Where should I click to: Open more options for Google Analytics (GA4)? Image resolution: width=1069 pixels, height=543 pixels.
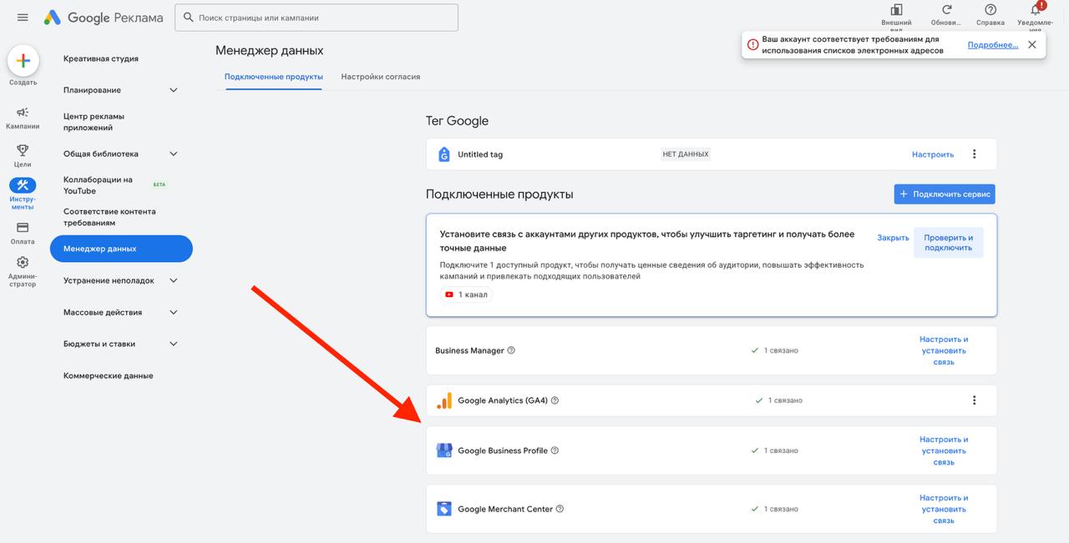974,400
